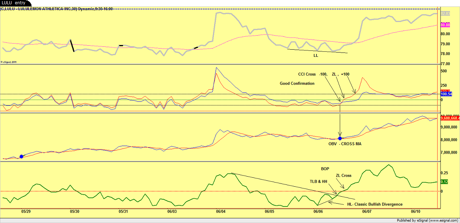Click the 79.00 price axis value
460x223 pixels.
coord(446,44)
